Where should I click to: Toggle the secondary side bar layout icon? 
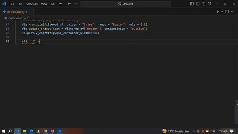tap(203, 4)
